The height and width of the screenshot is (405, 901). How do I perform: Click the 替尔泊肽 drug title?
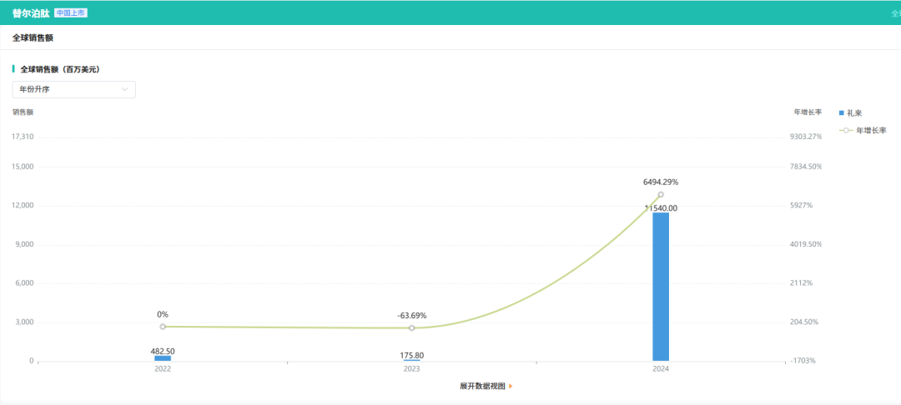coord(31,12)
